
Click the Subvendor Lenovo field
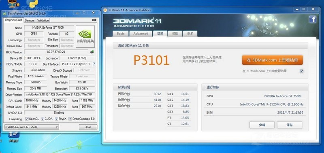pos(77,58)
